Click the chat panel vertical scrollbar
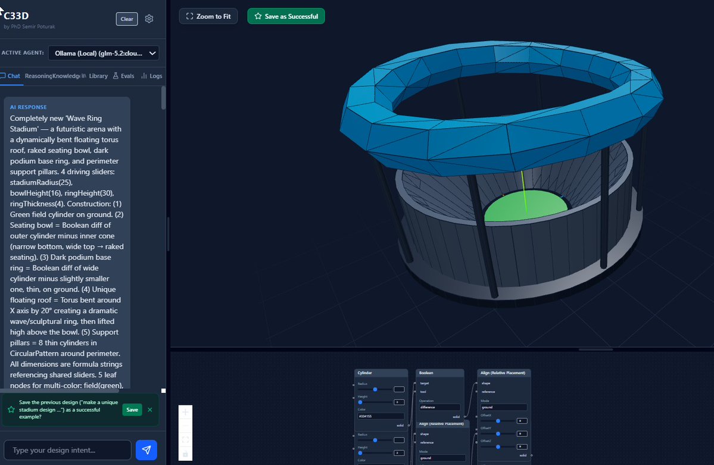This screenshot has width=714, height=465. [x=164, y=98]
